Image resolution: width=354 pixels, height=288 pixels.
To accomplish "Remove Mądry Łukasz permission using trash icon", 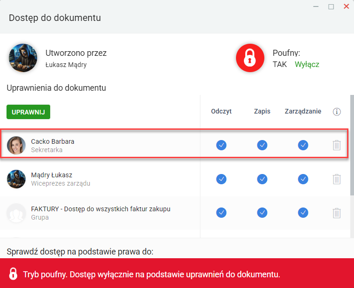I will pos(337,179).
